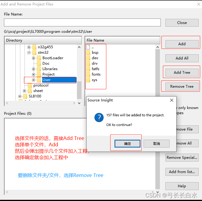
Task: Open Remove Special dialog
Action: pyautogui.click(x=182, y=158)
